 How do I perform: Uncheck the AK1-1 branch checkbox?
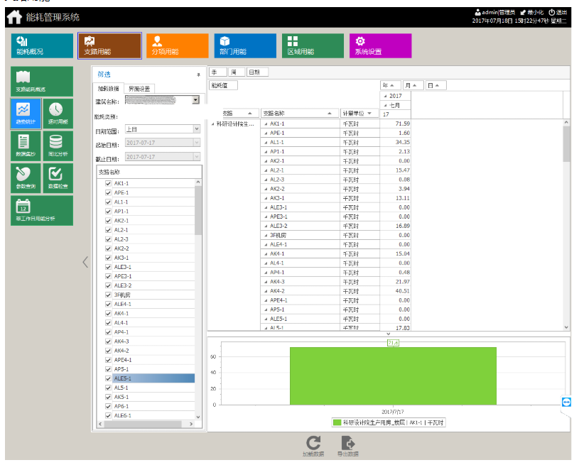(x=108, y=183)
